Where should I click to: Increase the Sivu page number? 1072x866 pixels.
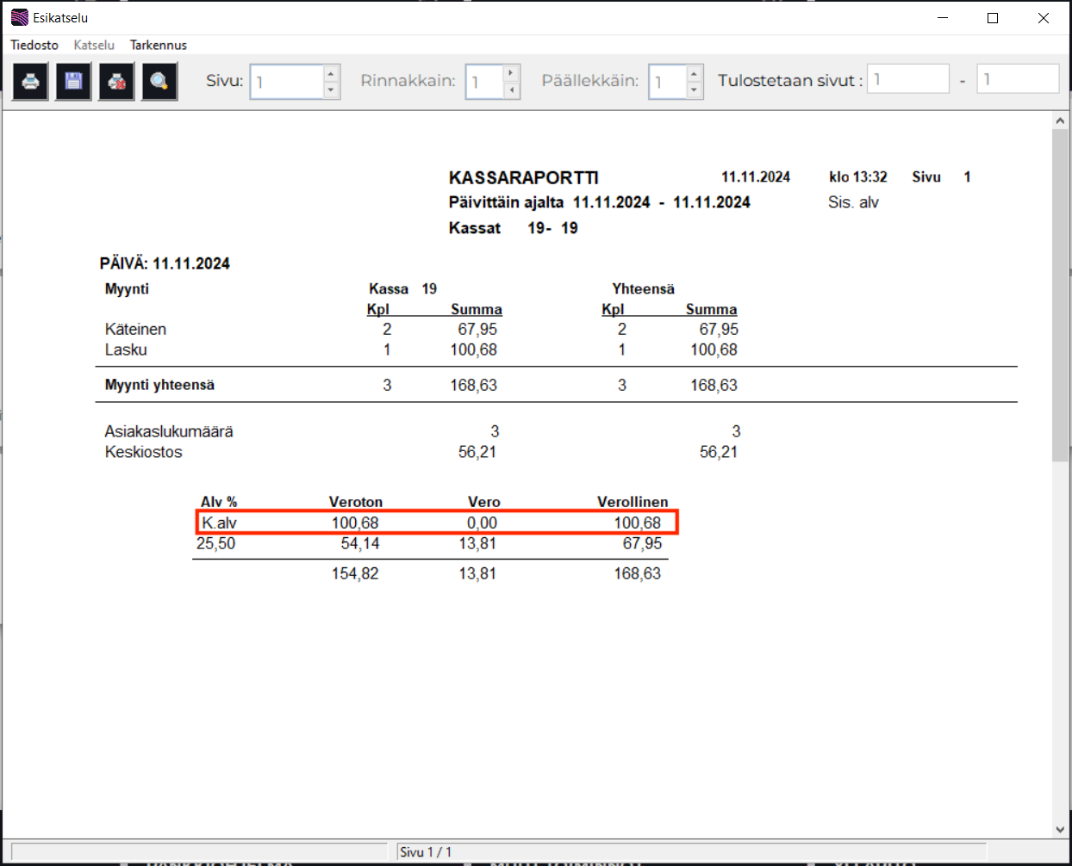(x=331, y=73)
